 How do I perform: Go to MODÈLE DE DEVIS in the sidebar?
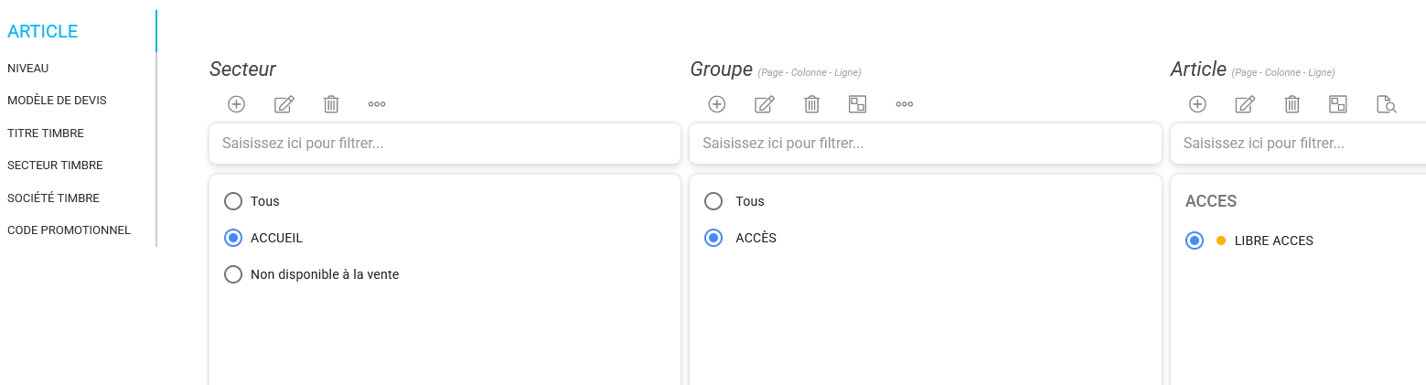pyautogui.click(x=57, y=101)
